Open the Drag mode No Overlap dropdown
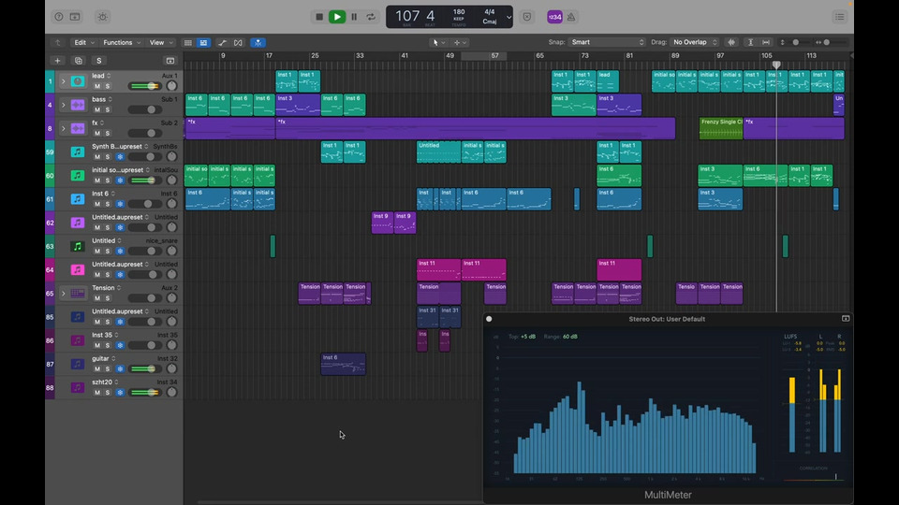 [x=694, y=42]
